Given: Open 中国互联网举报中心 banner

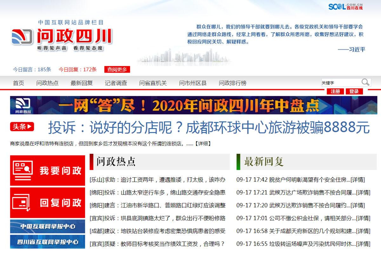Looking at the screenshot, I should point(48,226).
